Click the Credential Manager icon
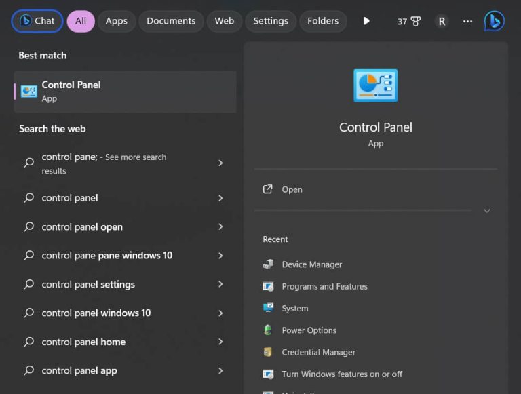This screenshot has height=394, width=521. (269, 352)
